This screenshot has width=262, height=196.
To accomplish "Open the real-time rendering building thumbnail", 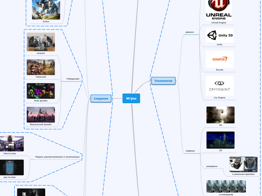I will [244, 164].
